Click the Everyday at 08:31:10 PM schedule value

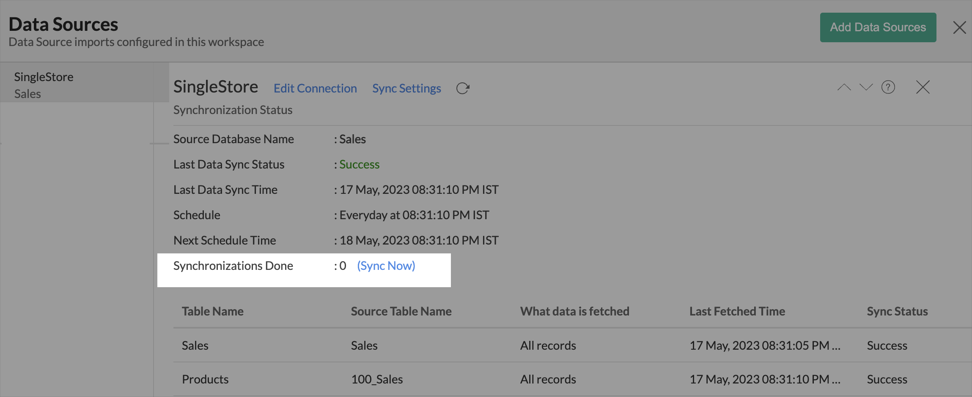tap(414, 215)
